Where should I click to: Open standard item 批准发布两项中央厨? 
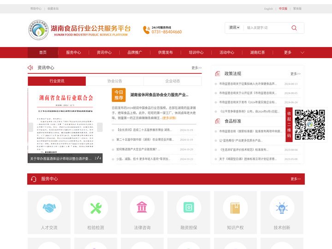click(250, 131)
